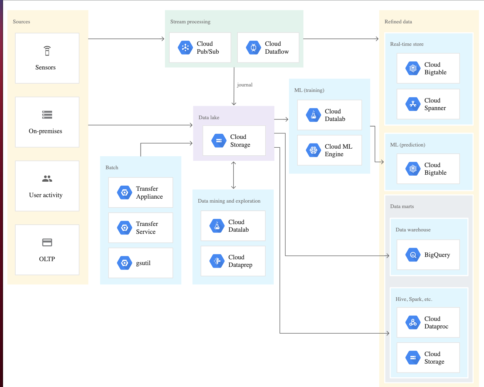Click Cloud Datalab icon in ML training

click(313, 115)
